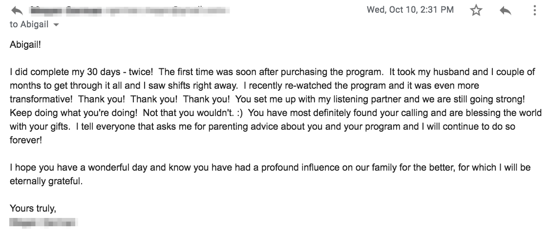Click the word "transformative!" in the body

39,99
